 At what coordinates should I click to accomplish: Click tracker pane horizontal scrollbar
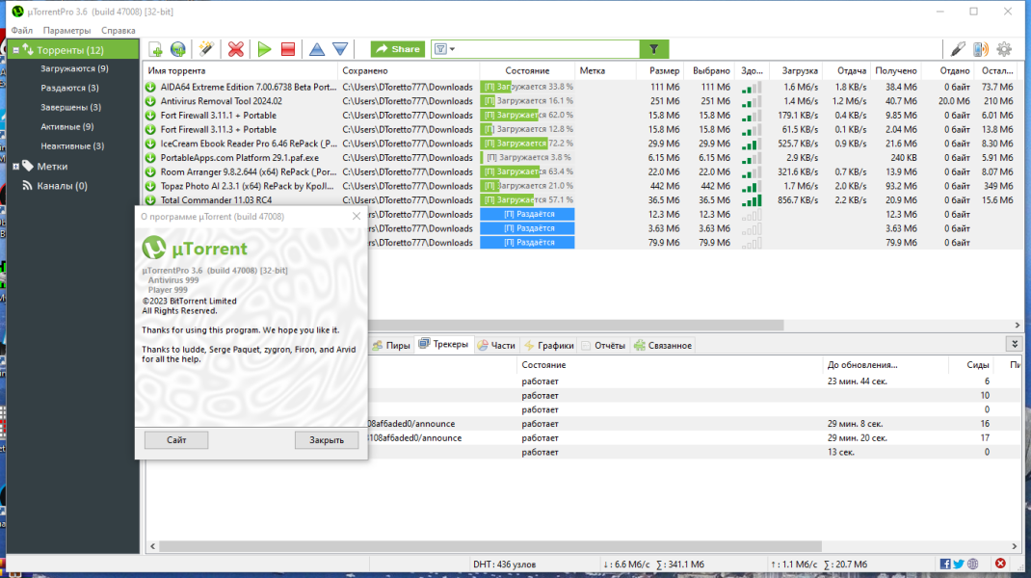489,546
